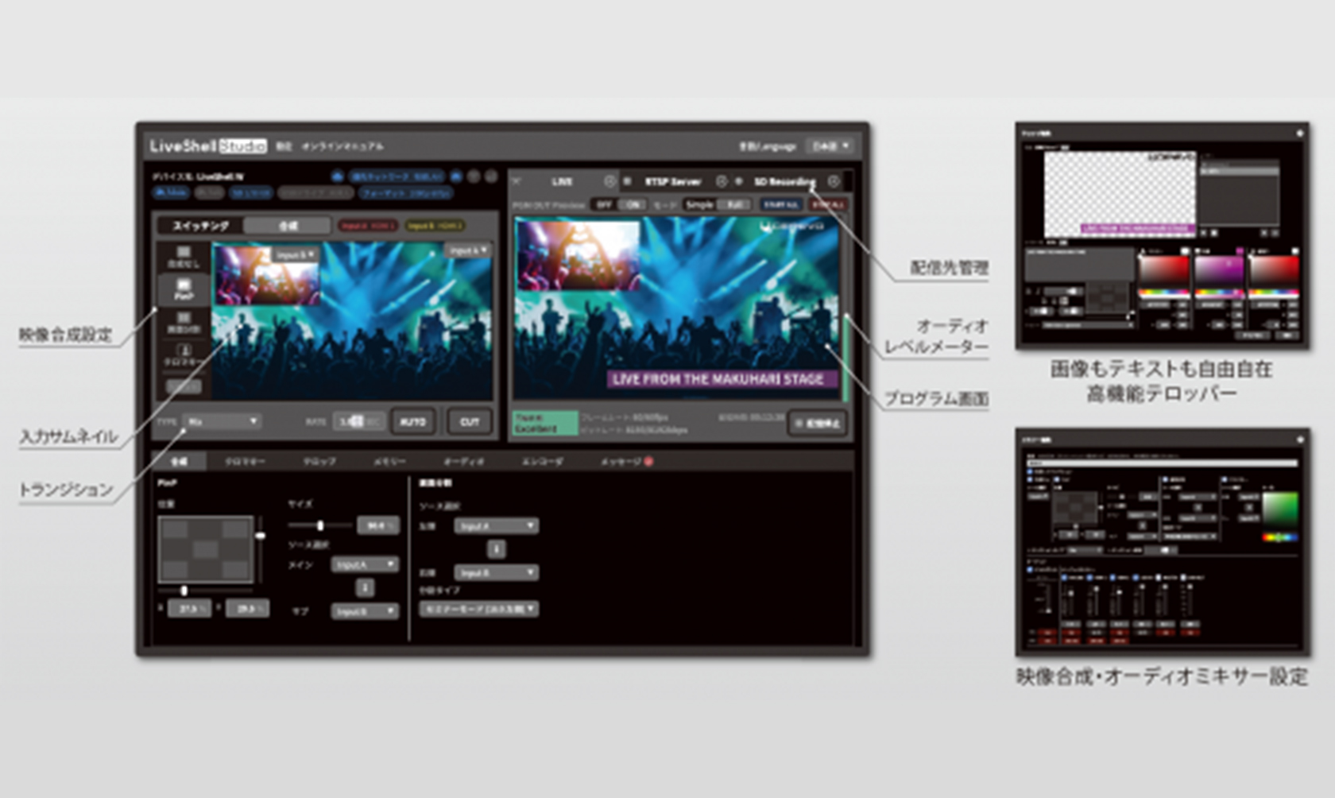Image resolution: width=1335 pixels, height=798 pixels.
Task: Click settings icon next to LIVE tab
Action: pyautogui.click(x=609, y=181)
